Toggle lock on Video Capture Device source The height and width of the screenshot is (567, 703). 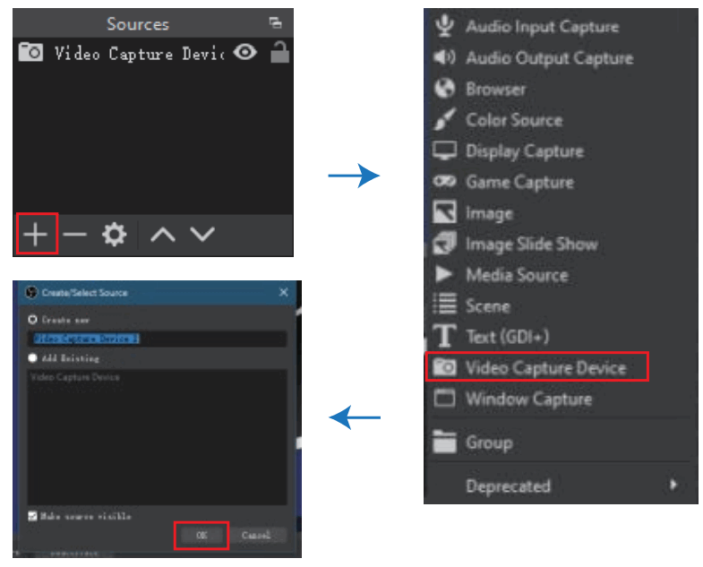tap(279, 52)
